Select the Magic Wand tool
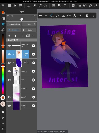The image size is (99, 133). coord(35,5)
